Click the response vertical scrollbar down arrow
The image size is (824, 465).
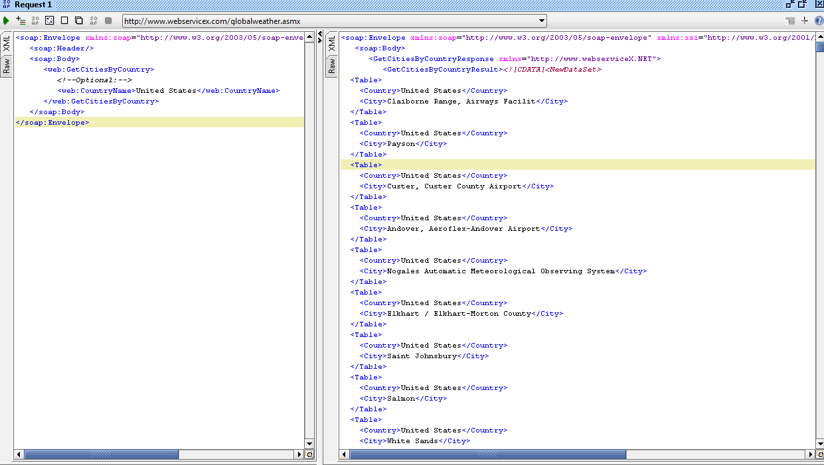pyautogui.click(x=820, y=444)
